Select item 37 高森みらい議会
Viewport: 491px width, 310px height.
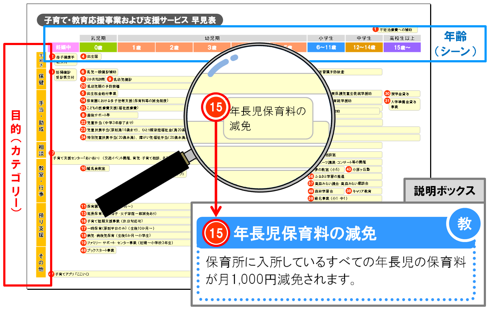point(345,183)
